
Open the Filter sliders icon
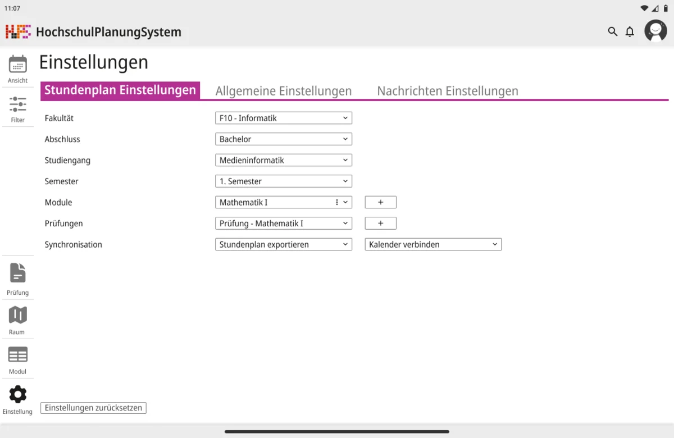point(18,104)
